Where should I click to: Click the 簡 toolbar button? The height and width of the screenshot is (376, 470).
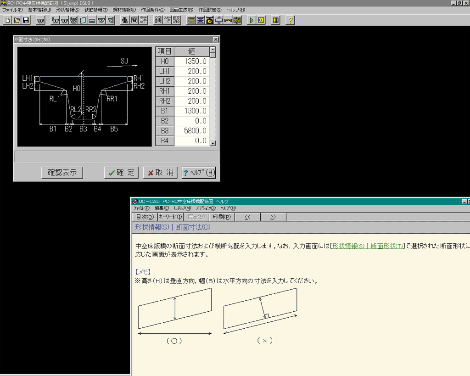click(x=134, y=20)
